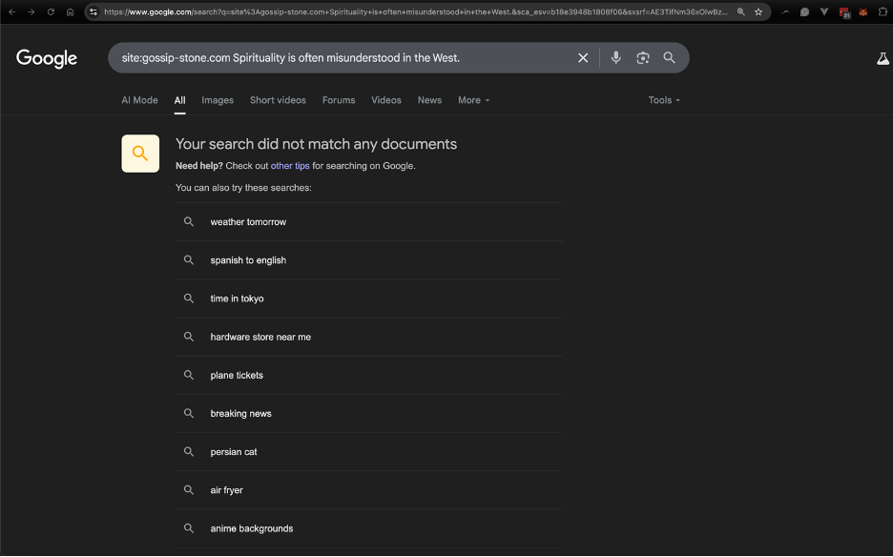Click the magnifier icon beside air fryer

(189, 490)
